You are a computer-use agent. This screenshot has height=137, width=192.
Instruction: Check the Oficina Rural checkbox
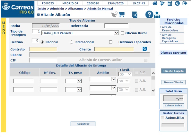(x=122, y=33)
